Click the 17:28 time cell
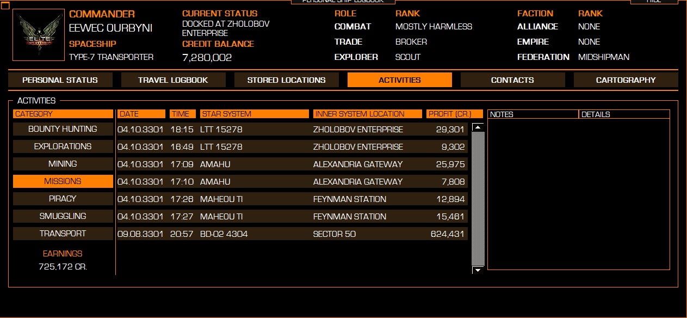 (x=182, y=199)
